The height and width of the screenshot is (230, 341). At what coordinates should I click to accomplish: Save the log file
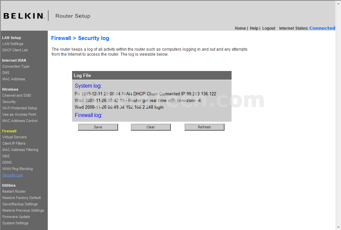point(98,127)
